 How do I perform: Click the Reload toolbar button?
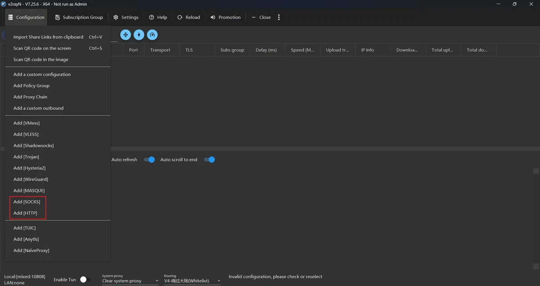(x=189, y=17)
